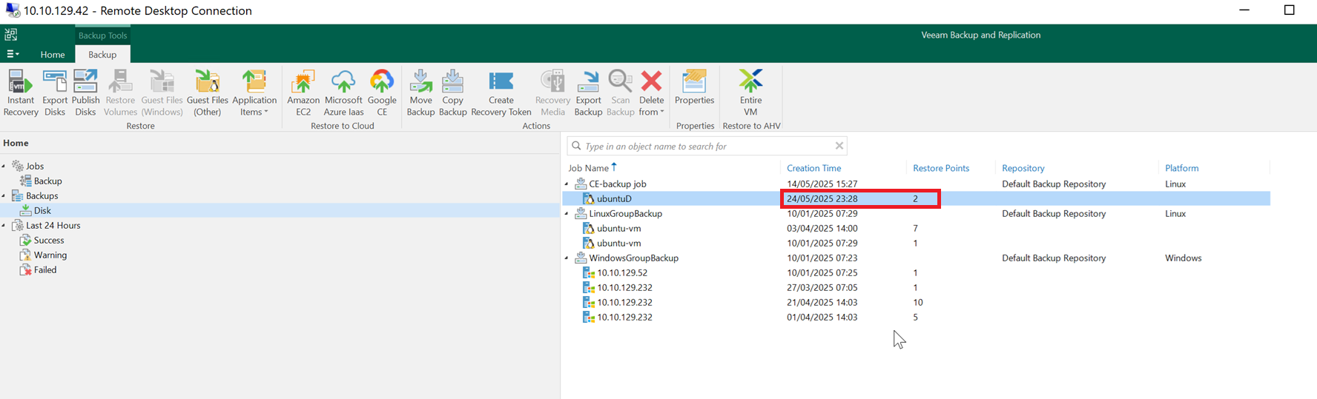
Task: Click the object name search field
Action: (707, 146)
